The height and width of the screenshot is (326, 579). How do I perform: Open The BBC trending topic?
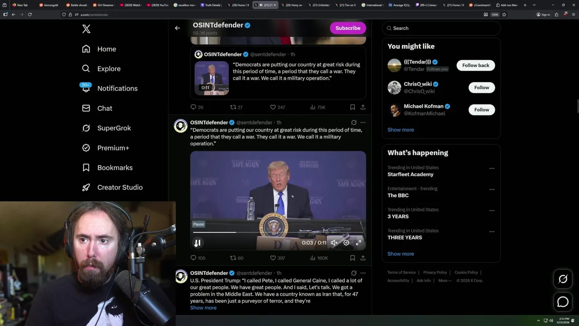coord(398,196)
